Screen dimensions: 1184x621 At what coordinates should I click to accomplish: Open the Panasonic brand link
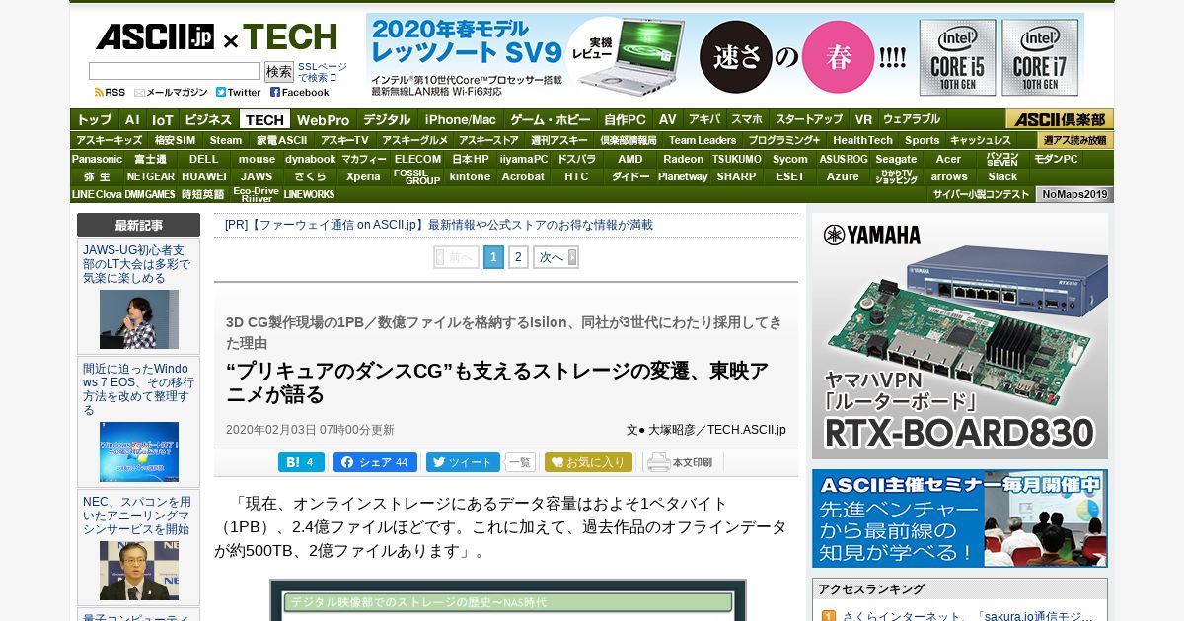point(97,159)
